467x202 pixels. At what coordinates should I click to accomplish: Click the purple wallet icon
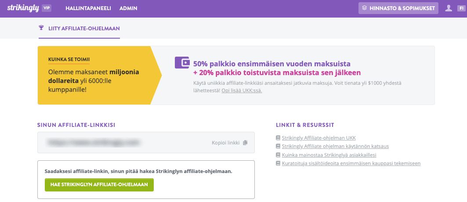[182, 63]
